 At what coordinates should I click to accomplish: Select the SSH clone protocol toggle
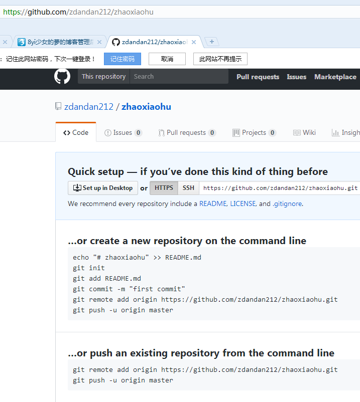pyautogui.click(x=188, y=188)
